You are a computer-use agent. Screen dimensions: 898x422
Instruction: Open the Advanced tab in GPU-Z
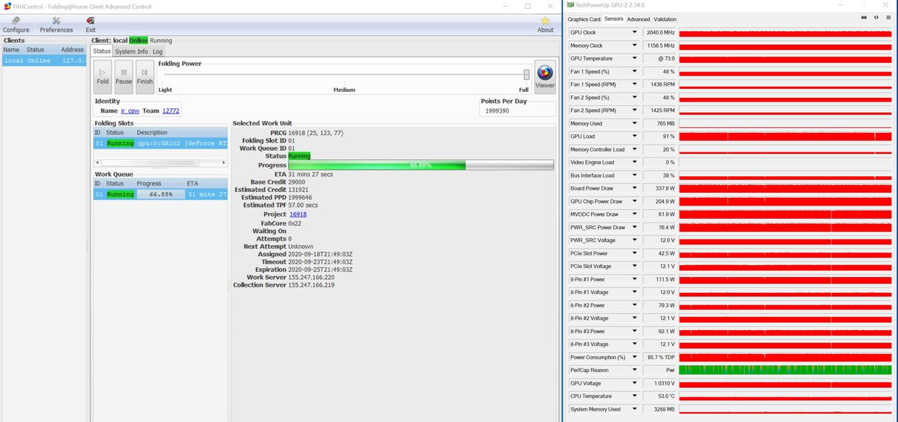pos(638,19)
